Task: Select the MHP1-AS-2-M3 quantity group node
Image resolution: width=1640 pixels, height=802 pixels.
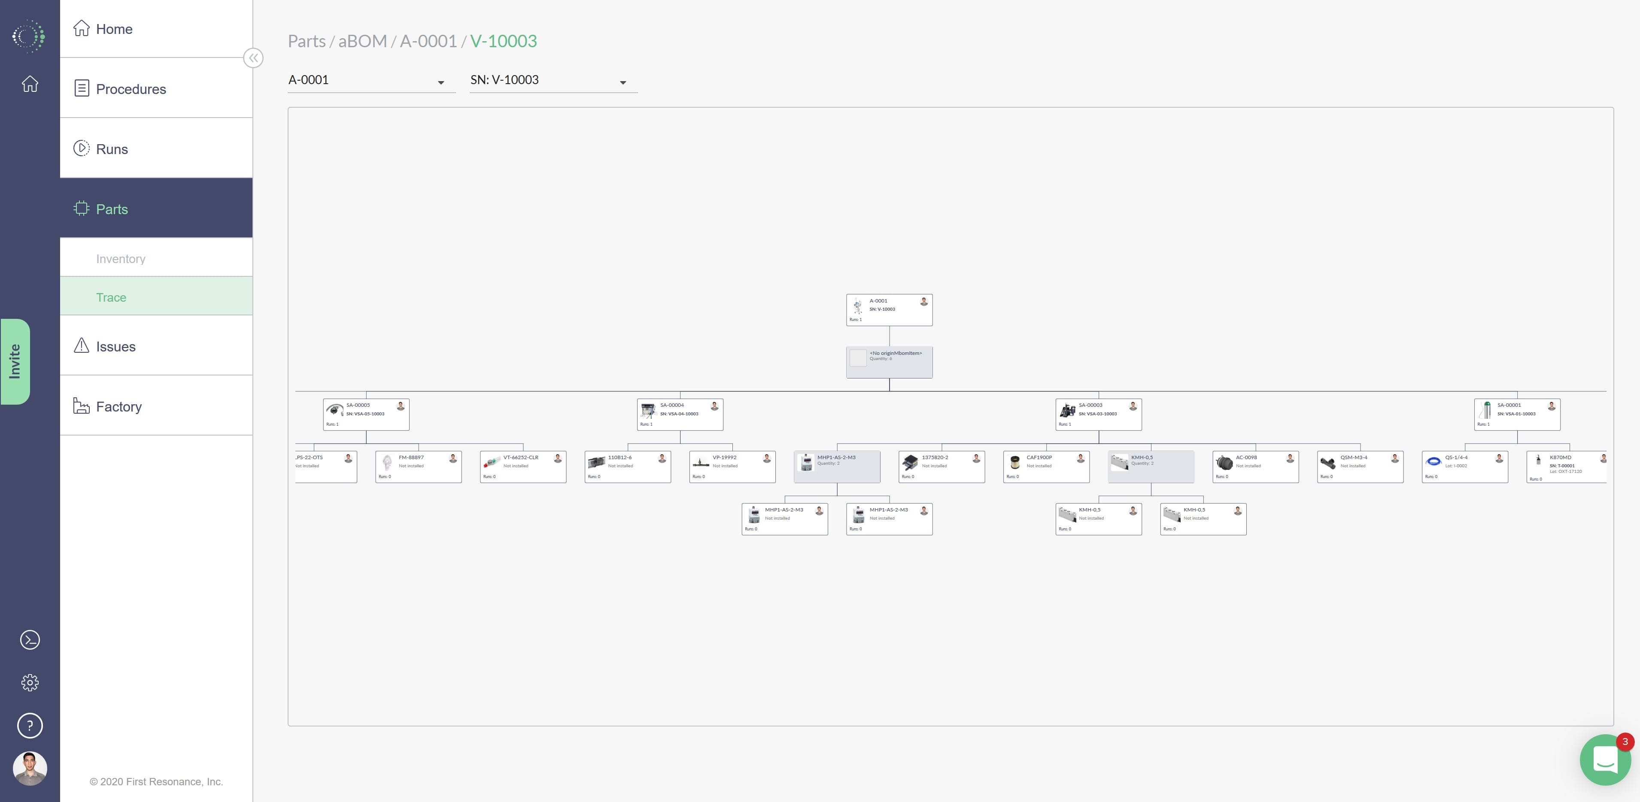Action: coord(837,466)
